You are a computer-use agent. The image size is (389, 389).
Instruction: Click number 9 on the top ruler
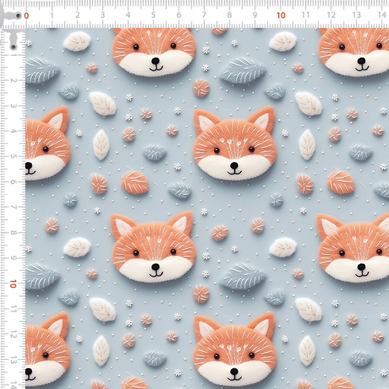pos(255,16)
